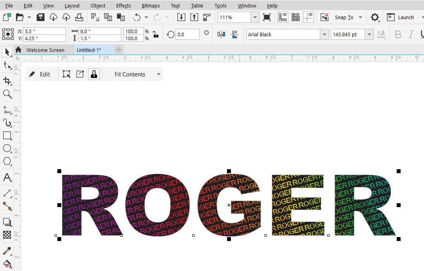Activate the Zoom tool
This screenshot has width=424, height=271.
[7, 94]
